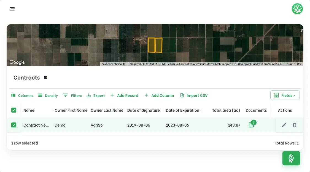Click the highlighted yellow field on map
310x172 pixels.
[155, 45]
